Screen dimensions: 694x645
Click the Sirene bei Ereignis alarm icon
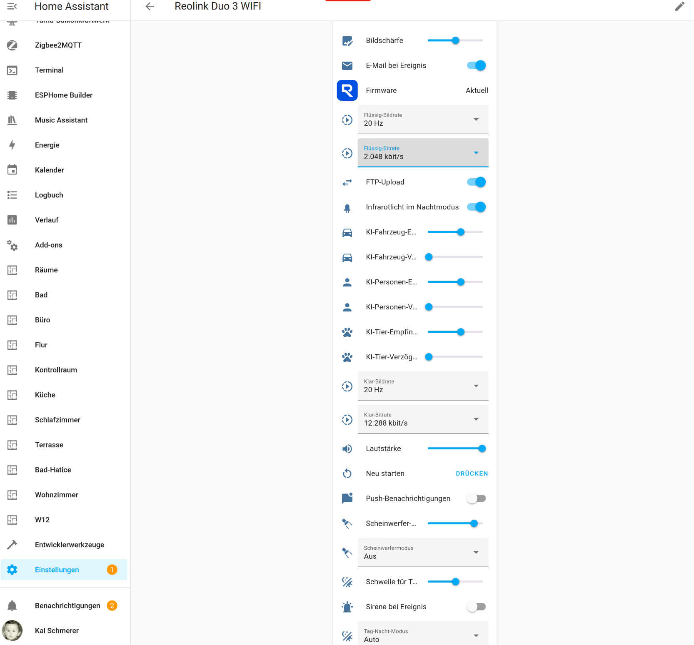coord(347,607)
